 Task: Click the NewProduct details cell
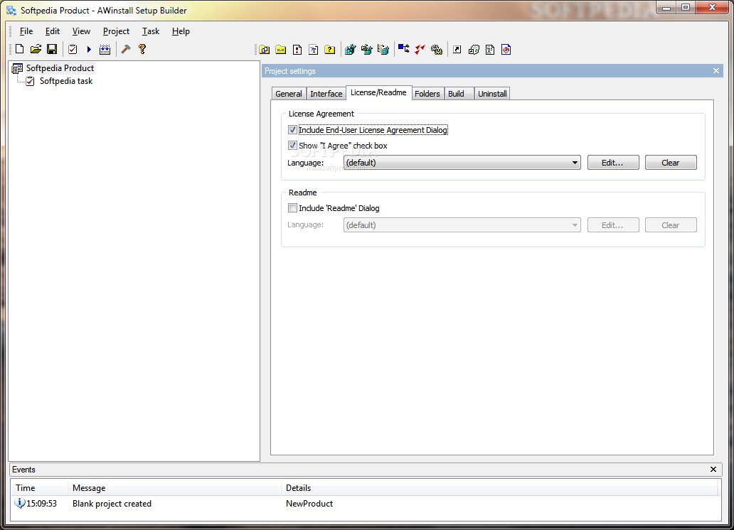point(309,504)
